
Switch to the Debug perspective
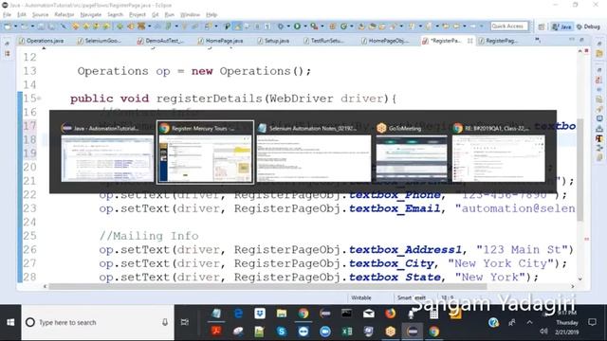[x=588, y=27]
